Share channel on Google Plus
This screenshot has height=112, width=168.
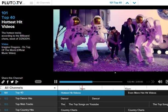[17, 82]
